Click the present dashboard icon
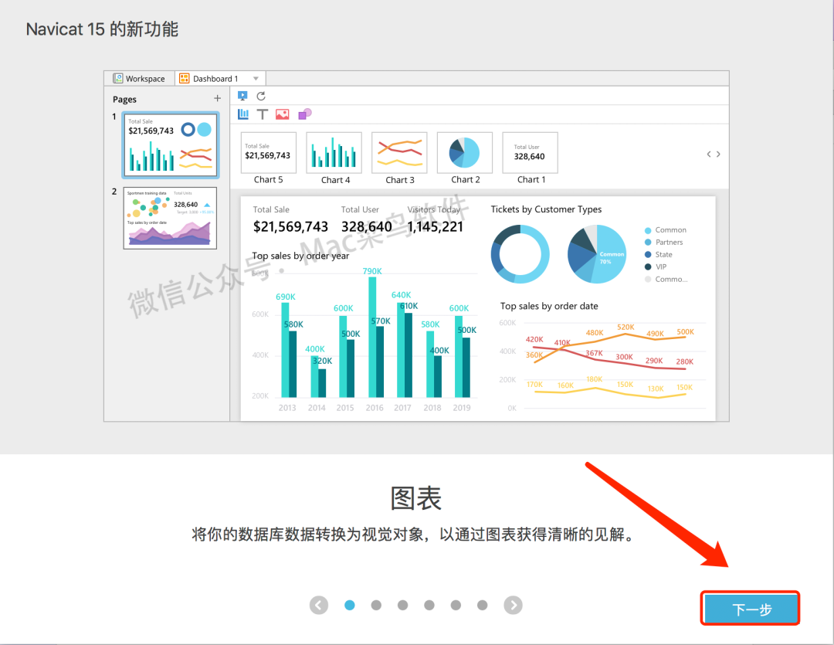The image size is (834, 645). click(x=242, y=96)
